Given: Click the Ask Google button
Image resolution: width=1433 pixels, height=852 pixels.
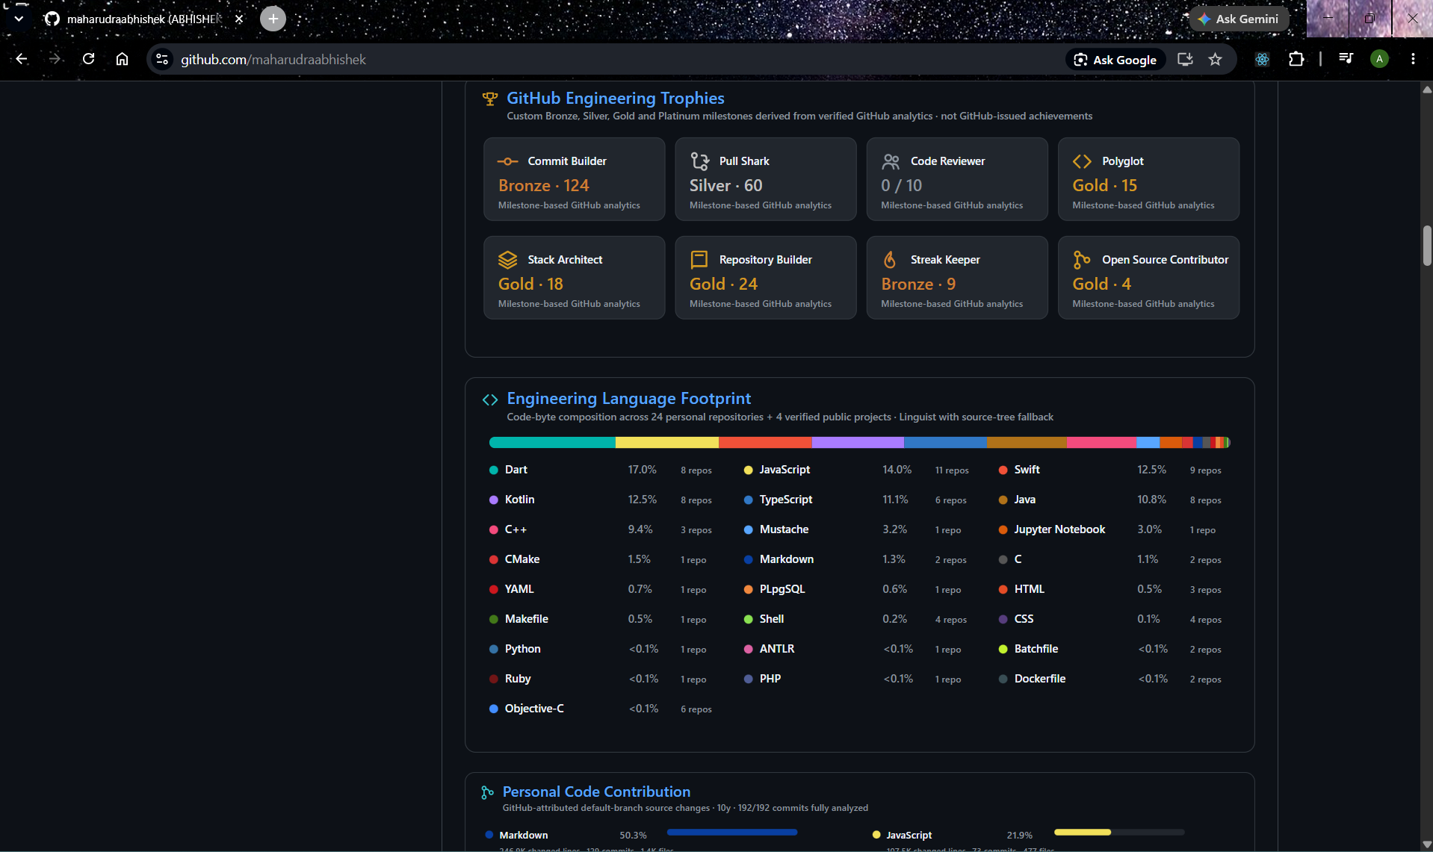Looking at the screenshot, I should (x=1115, y=60).
